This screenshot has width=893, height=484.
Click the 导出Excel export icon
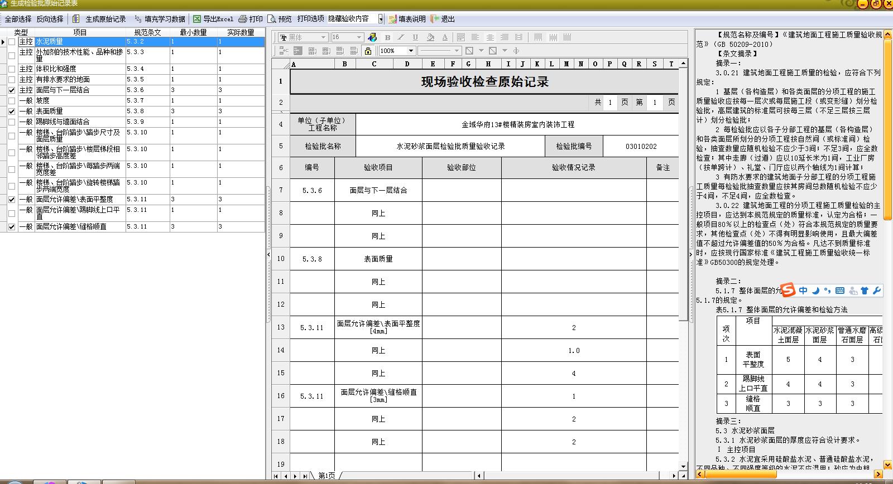tap(197, 19)
